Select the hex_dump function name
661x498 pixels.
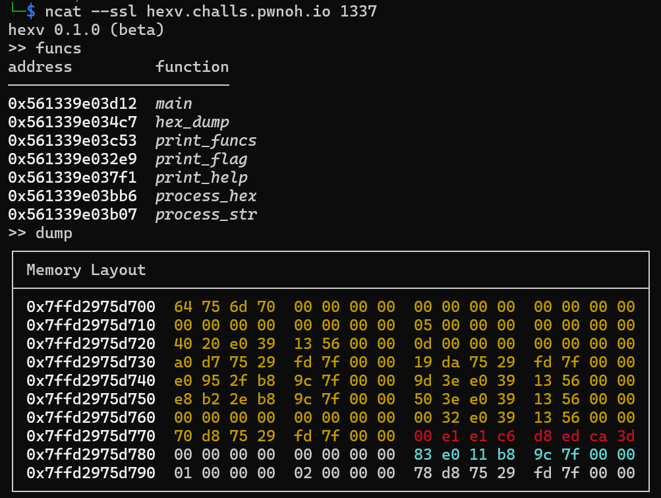[192, 123]
